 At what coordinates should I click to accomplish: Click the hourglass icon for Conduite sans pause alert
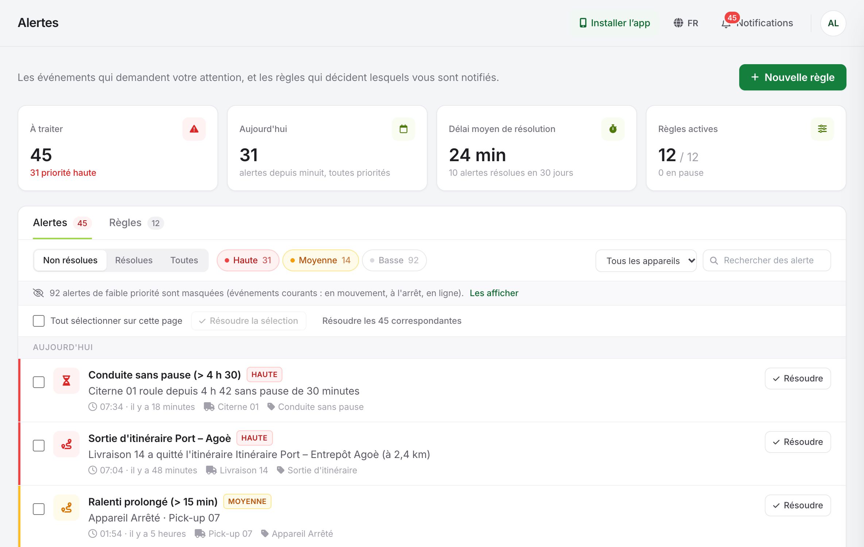(x=66, y=381)
